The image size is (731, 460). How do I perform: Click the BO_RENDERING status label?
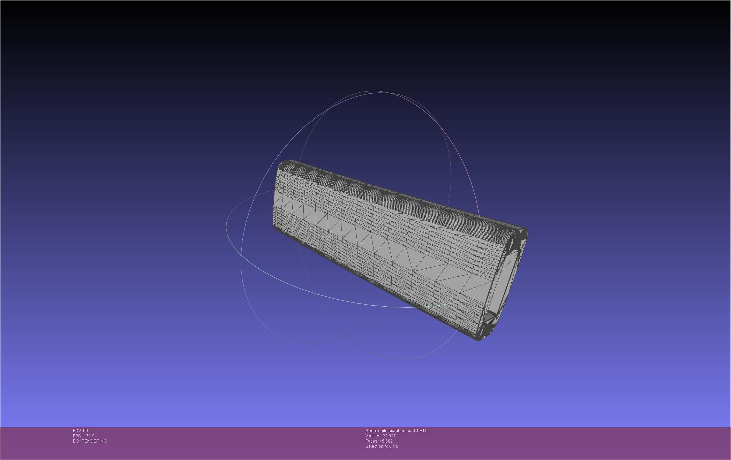(90, 441)
